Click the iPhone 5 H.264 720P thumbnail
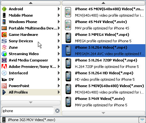This screenshot has height=123, width=146. coord(68,63)
